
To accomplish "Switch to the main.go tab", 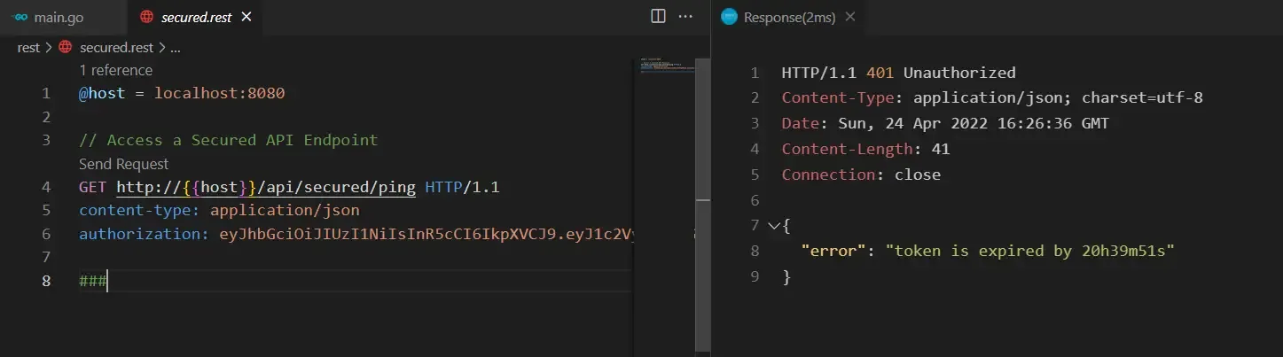I will [59, 17].
